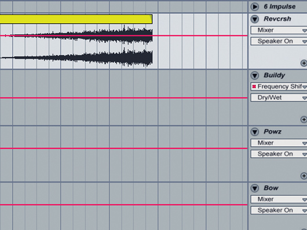This screenshot has width=307, height=230.
Task: Open Bow Mixer device dropdown
Action: coord(279,199)
